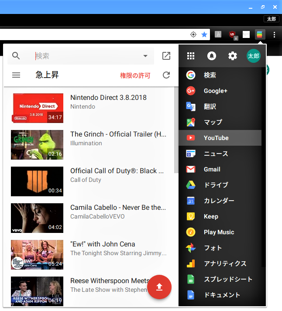Screen dimensions: 282x311
Task: Click the bookmark star in address bar
Action: click(x=204, y=34)
